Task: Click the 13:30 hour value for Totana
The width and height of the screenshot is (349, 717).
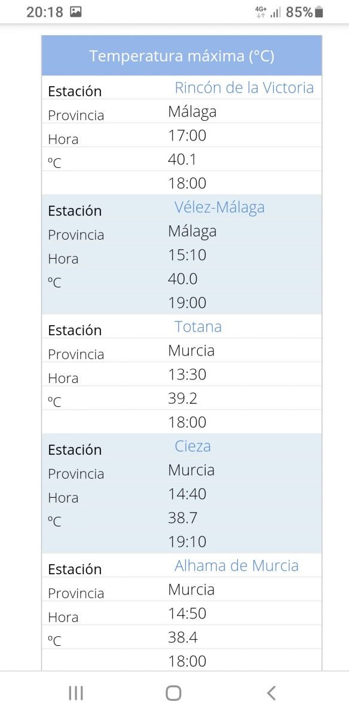Action: coord(187,375)
